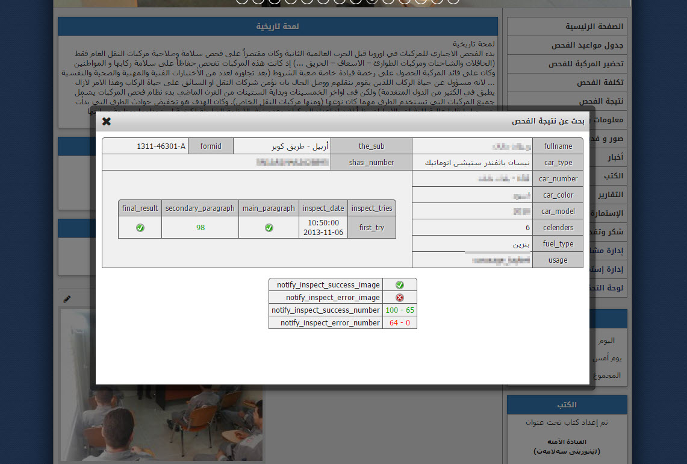
Task: Click the usage label cell
Action: (558, 260)
